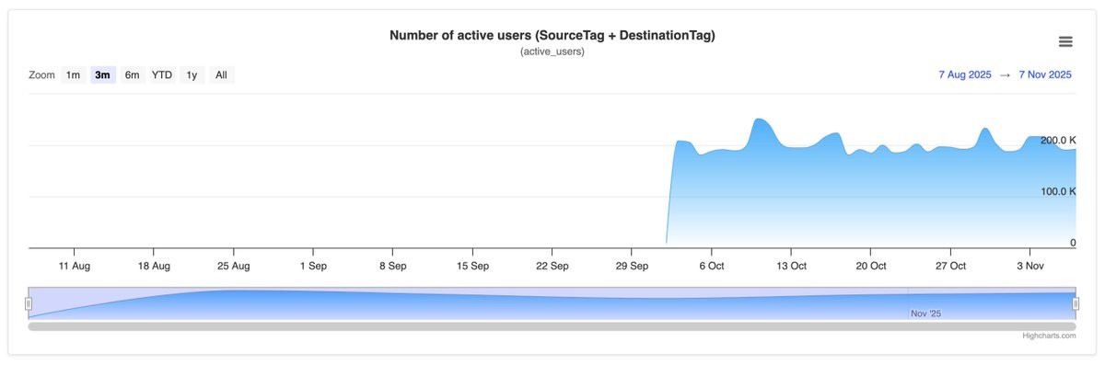This screenshot has height=365, width=1105.
Task: Open the chart context menu hamburger icon
Action: (x=1065, y=41)
